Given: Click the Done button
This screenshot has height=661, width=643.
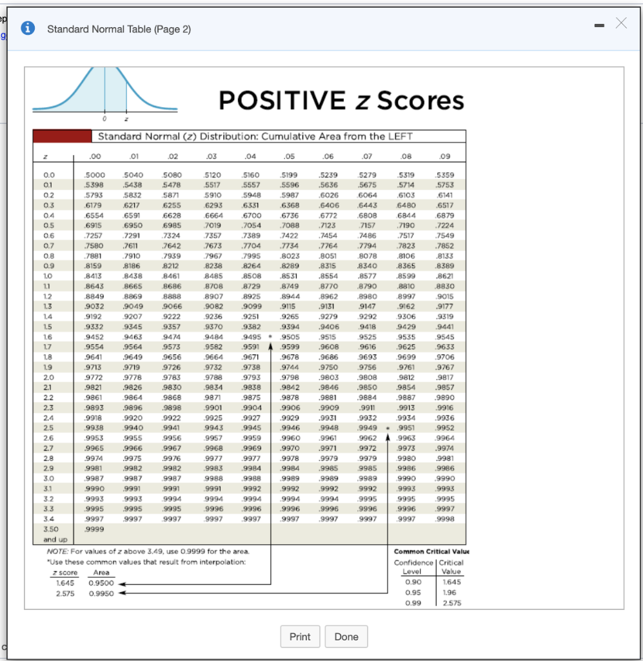Looking at the screenshot, I should click(x=346, y=636).
